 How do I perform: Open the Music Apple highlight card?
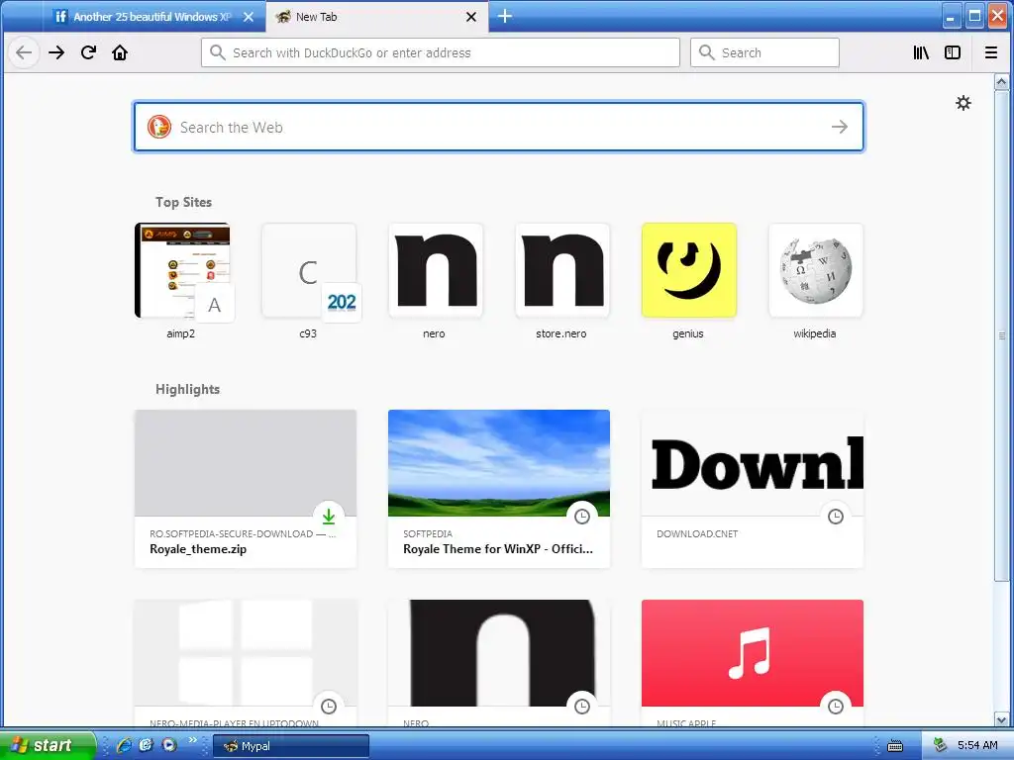click(753, 662)
